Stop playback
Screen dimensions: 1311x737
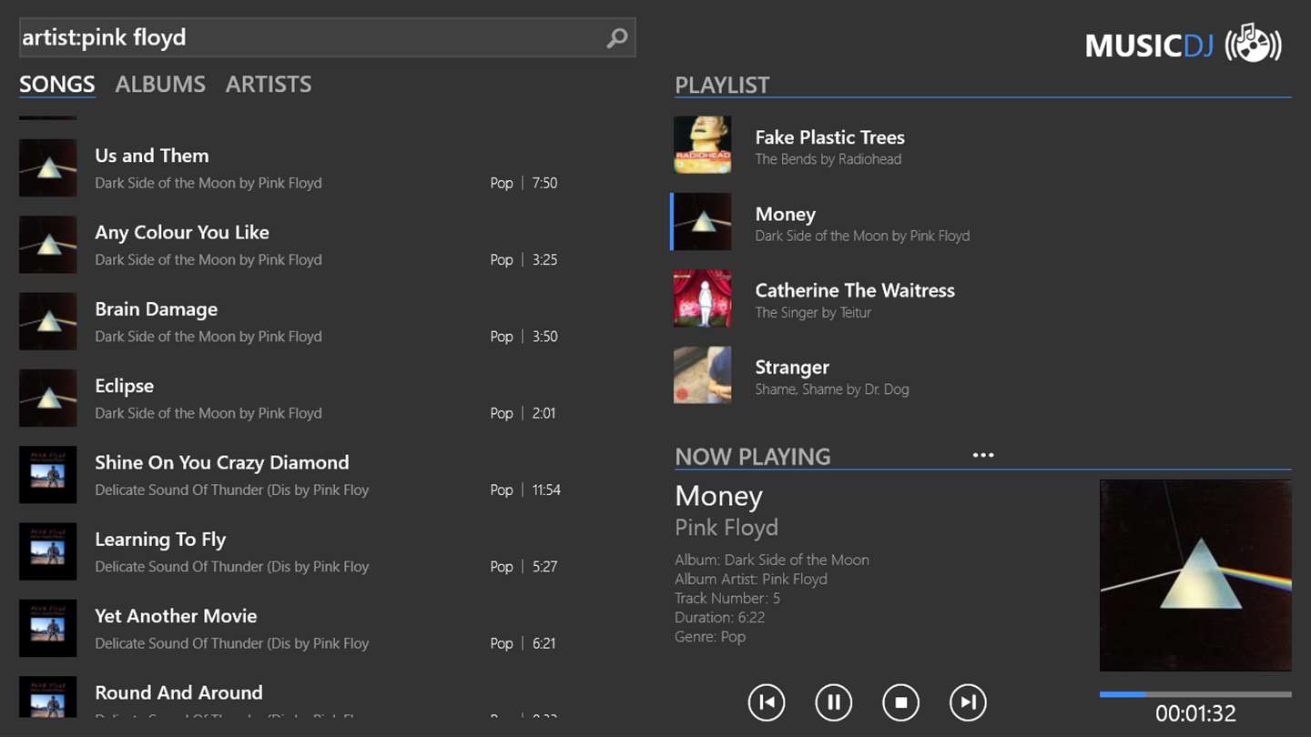pyautogui.click(x=900, y=702)
